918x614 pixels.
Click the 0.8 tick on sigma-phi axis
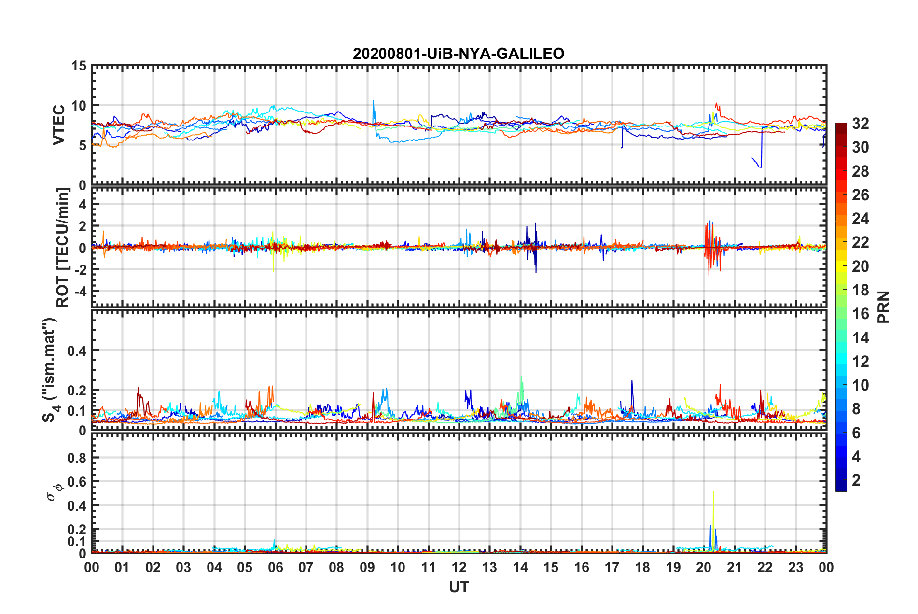click(77, 458)
